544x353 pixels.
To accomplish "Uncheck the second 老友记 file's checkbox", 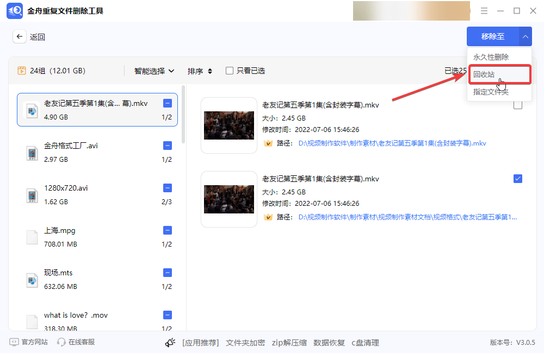I will [518, 179].
